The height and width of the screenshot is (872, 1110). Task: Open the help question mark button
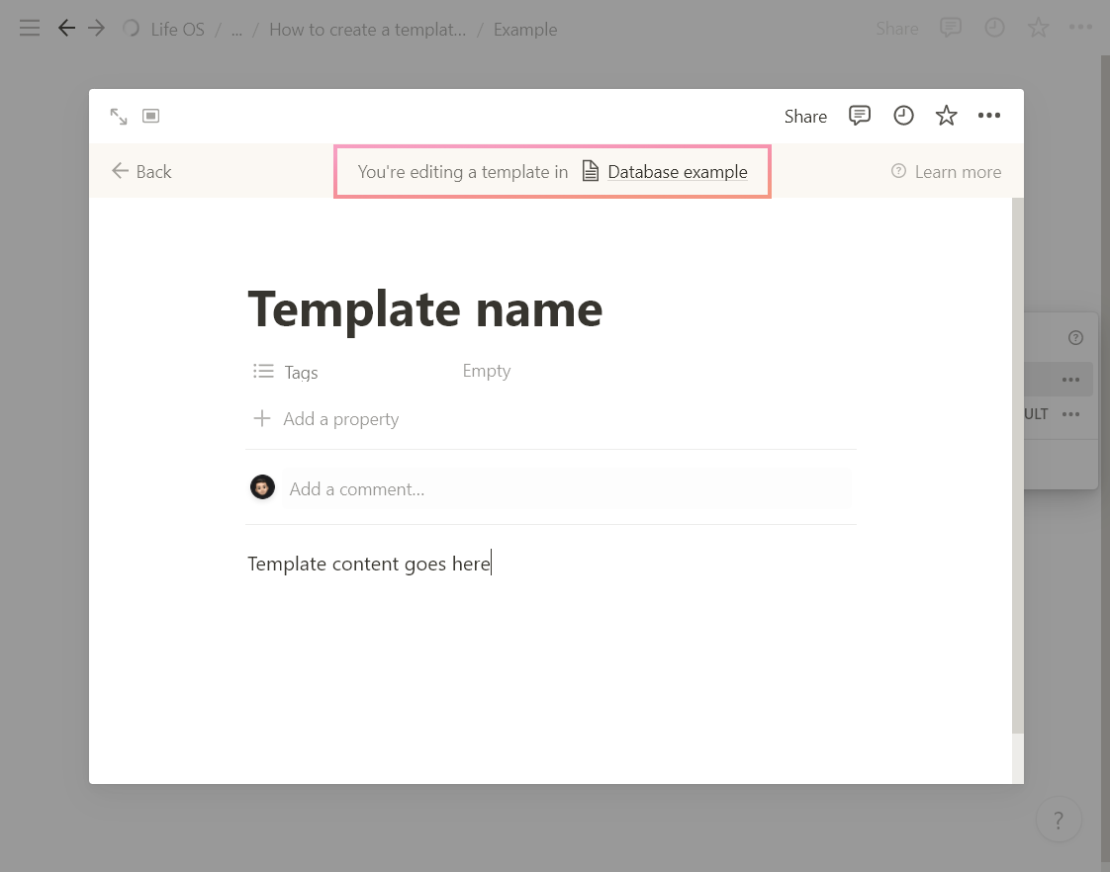[1059, 821]
